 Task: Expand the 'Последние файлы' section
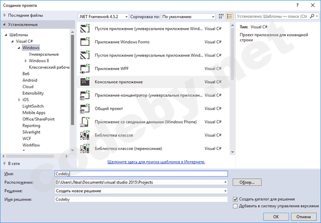coord(6,15)
